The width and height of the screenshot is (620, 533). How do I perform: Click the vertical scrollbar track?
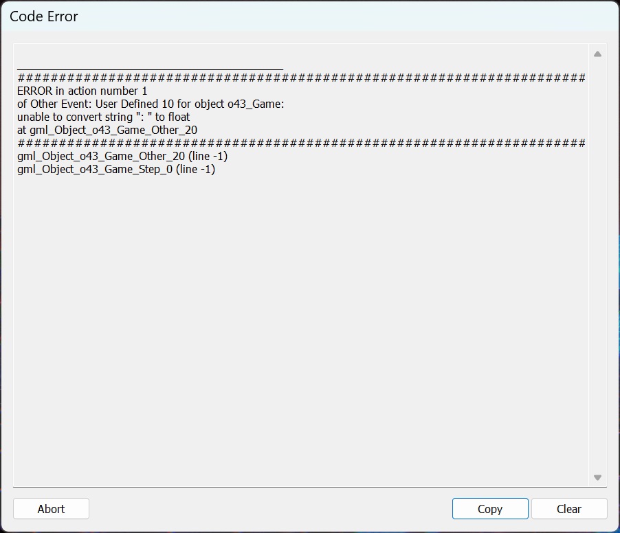click(597, 266)
